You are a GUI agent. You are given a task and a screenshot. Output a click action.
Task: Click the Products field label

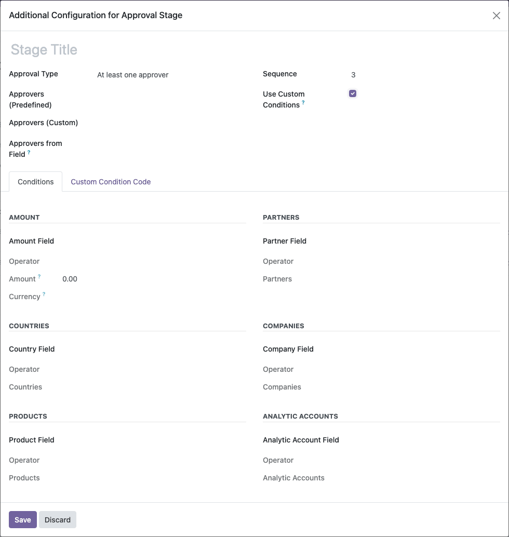click(24, 478)
